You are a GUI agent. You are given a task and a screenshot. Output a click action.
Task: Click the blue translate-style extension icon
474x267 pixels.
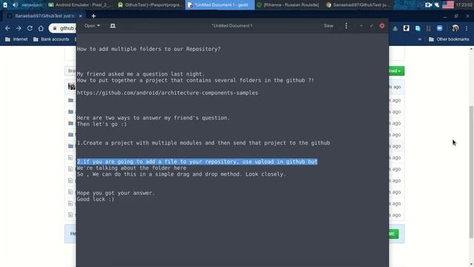coord(418,28)
